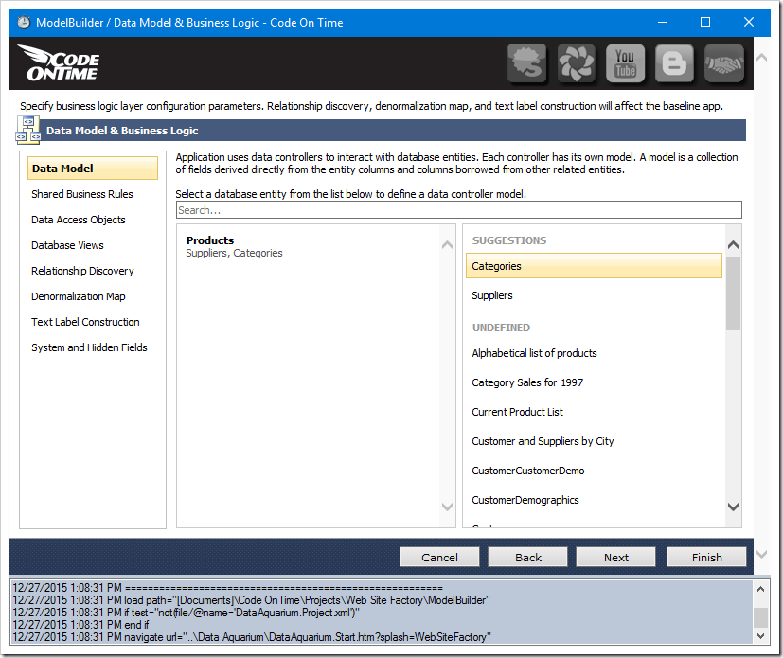Click the entity list scrollbar thumb
The width and height of the screenshot is (783, 658).
coord(733,293)
